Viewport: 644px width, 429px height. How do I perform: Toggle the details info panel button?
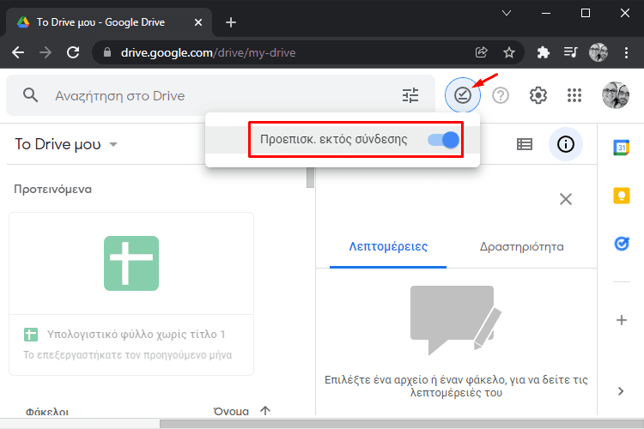(566, 144)
